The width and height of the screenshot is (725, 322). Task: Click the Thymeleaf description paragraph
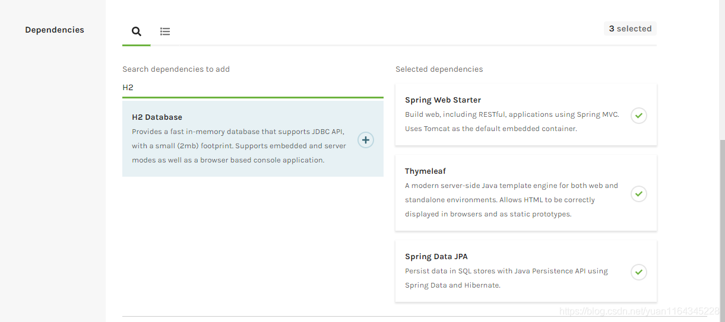(511, 200)
